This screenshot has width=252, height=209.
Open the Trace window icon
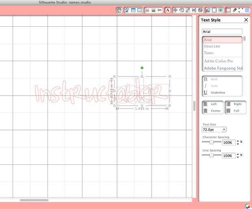tap(221, 10)
